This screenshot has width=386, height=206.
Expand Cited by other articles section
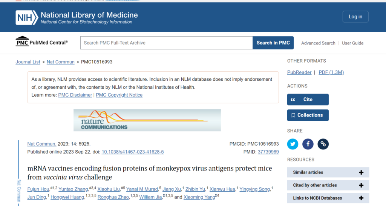click(x=328, y=185)
